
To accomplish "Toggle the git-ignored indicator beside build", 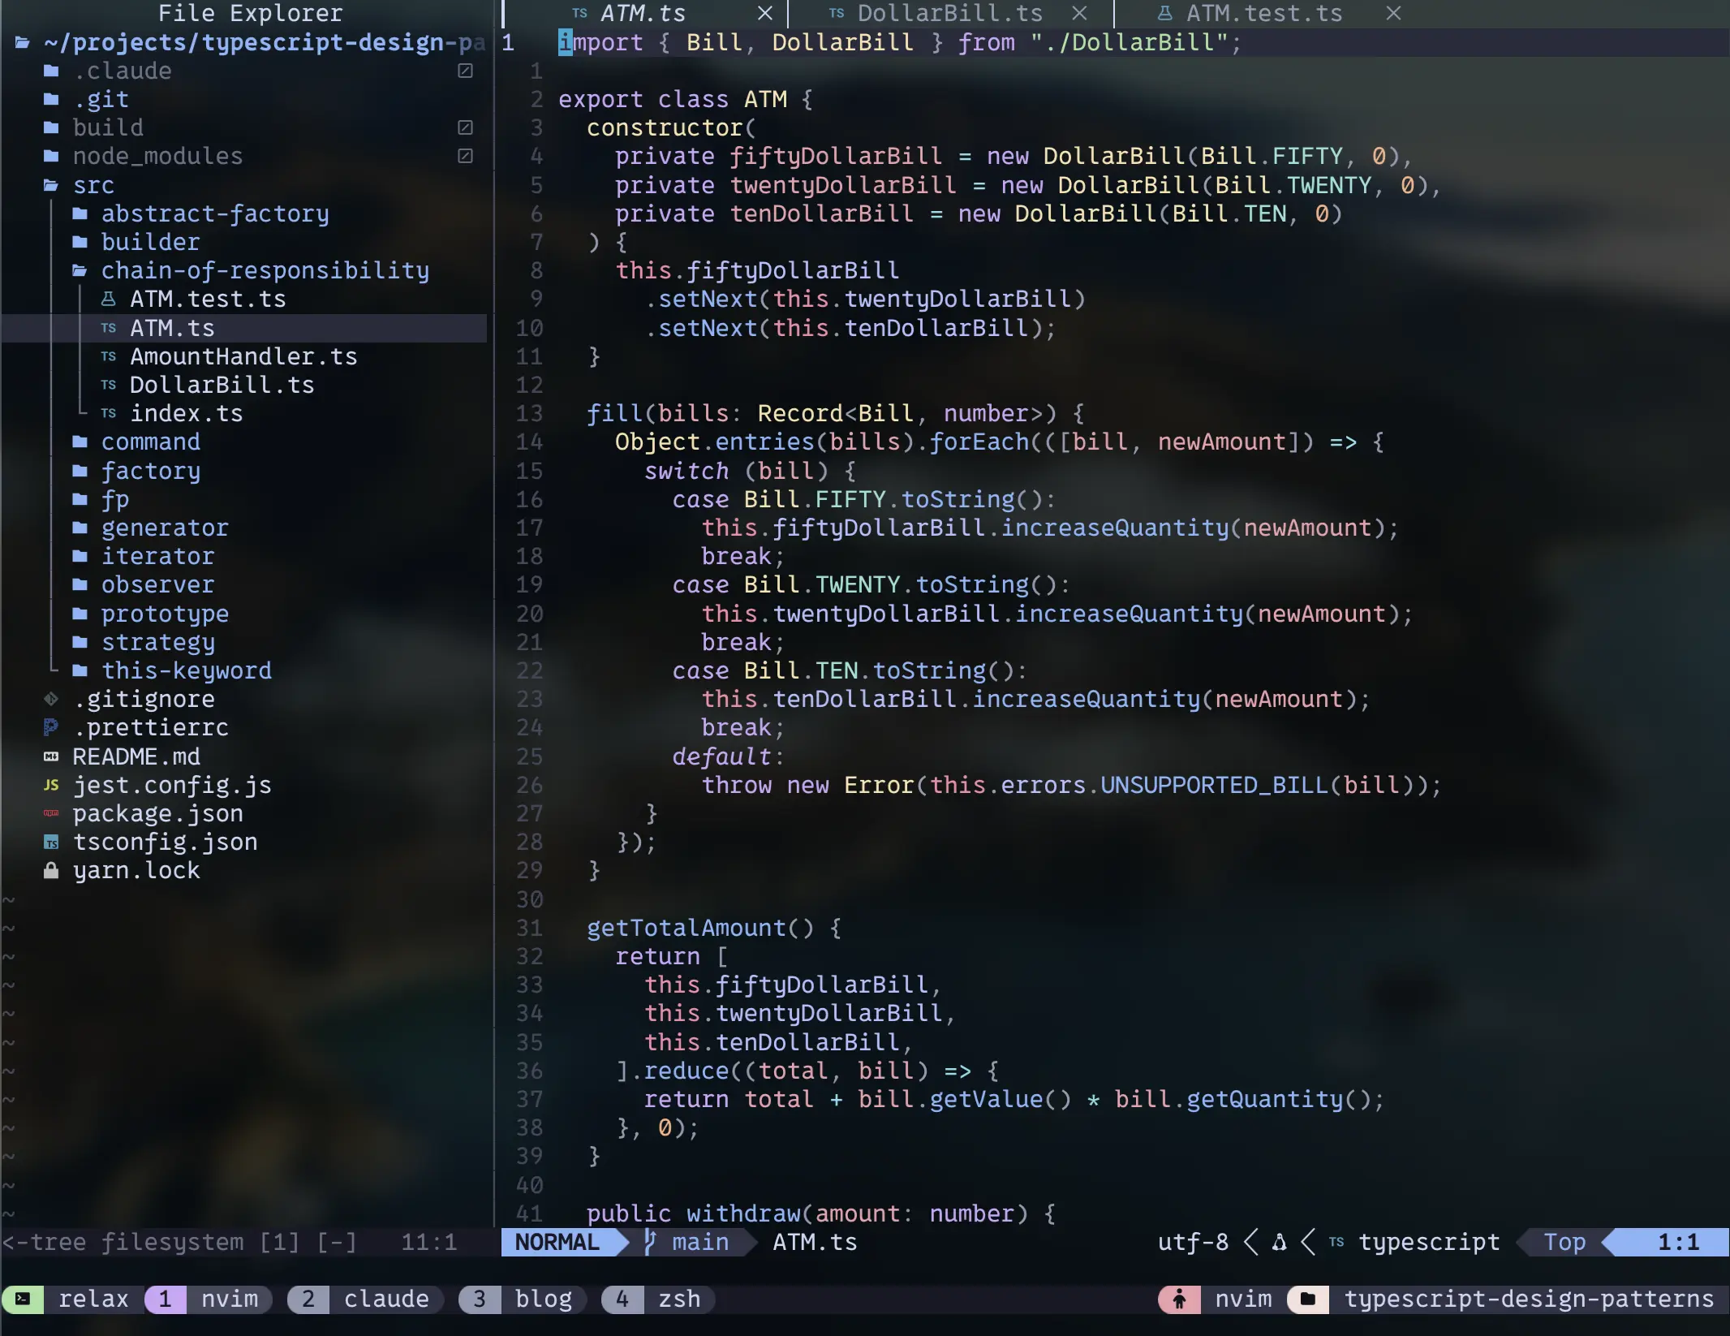I will click(x=465, y=127).
